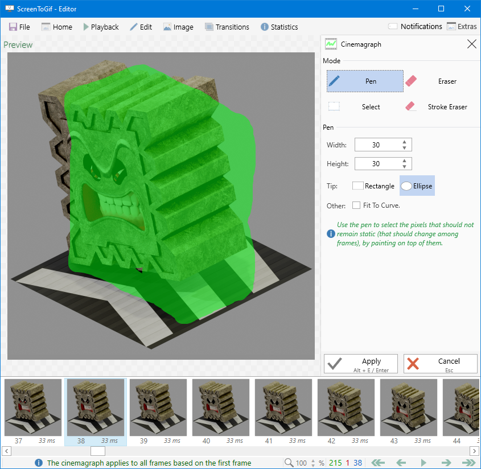Click the pen hint info icon
The image size is (481, 469).
coord(331,234)
